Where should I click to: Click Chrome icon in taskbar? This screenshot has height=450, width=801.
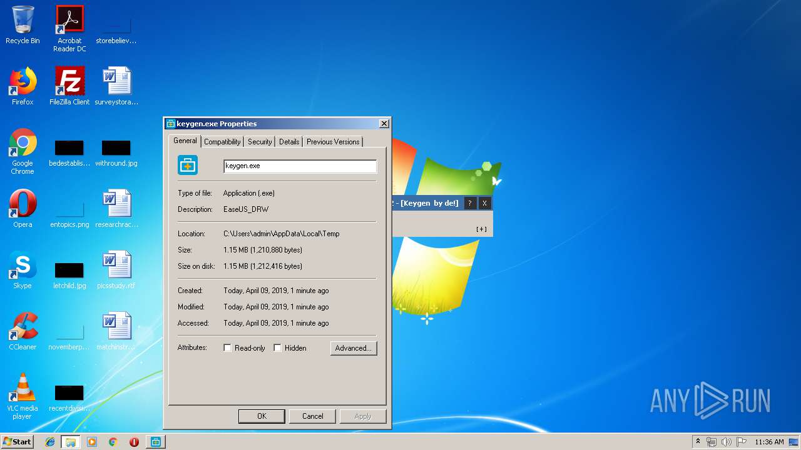click(113, 442)
